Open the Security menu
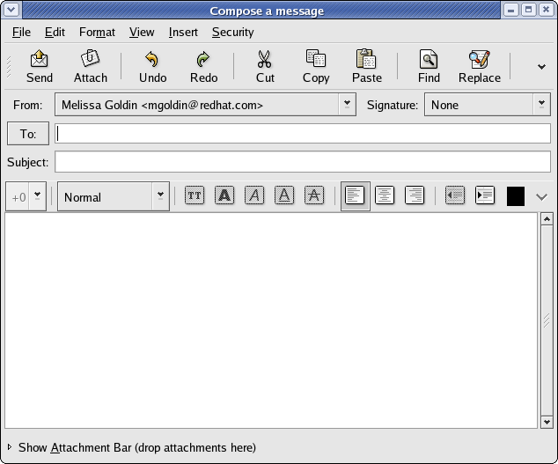 click(232, 33)
